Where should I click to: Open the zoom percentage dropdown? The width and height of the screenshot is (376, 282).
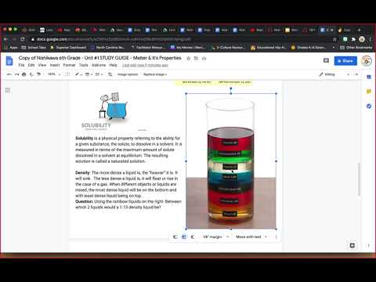54,74
